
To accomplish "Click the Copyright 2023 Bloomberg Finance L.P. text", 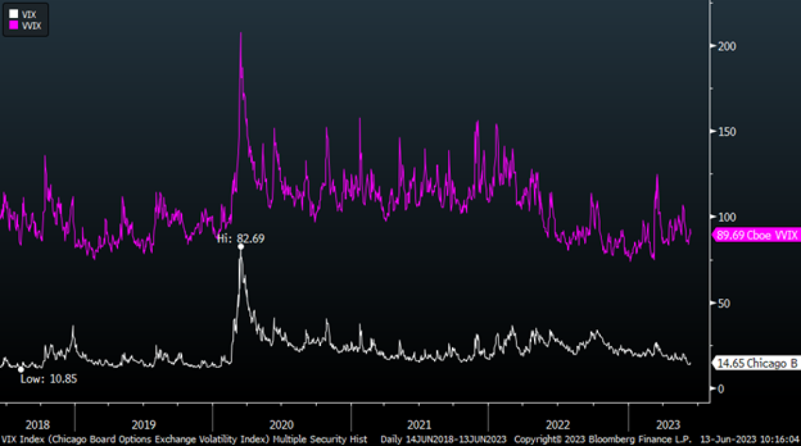I will click(x=605, y=439).
